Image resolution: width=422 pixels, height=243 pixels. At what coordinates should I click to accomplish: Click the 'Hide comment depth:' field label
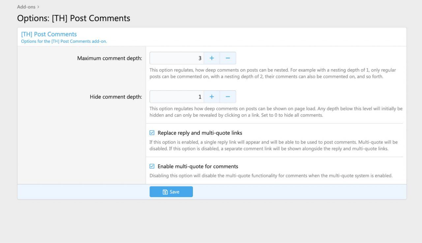(116, 97)
